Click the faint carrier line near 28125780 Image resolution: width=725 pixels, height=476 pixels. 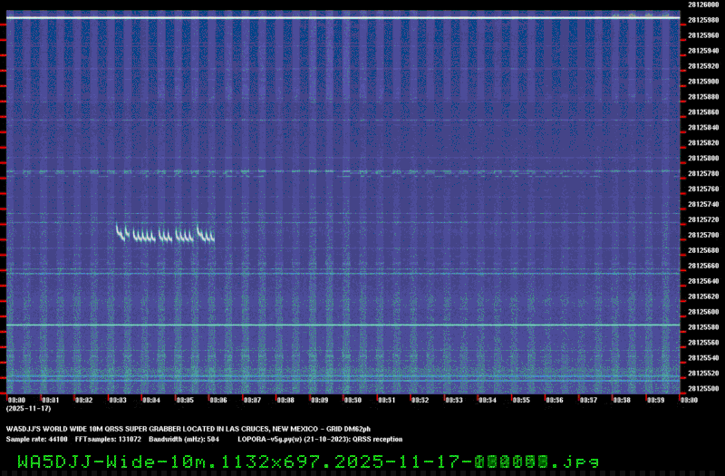pos(344,171)
